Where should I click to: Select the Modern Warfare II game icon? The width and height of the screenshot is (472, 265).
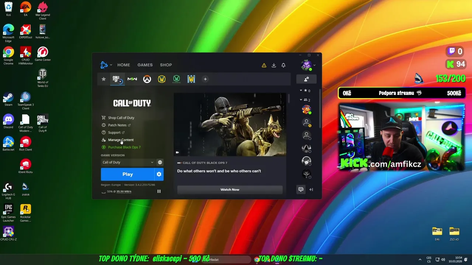pyautogui.click(x=132, y=79)
